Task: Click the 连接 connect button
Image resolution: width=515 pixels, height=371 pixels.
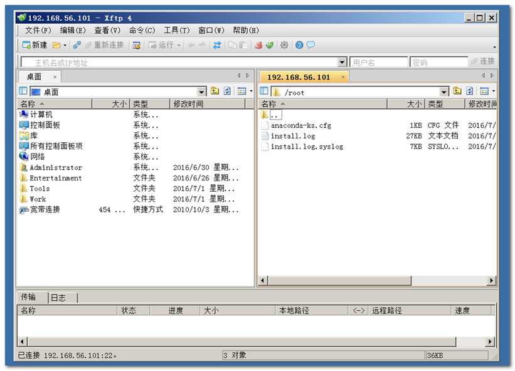Action: pyautogui.click(x=483, y=61)
